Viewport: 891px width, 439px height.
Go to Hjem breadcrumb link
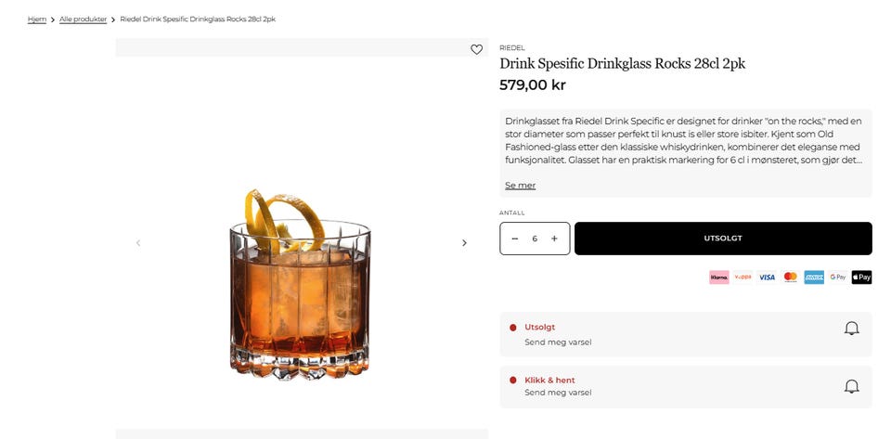coord(37,19)
